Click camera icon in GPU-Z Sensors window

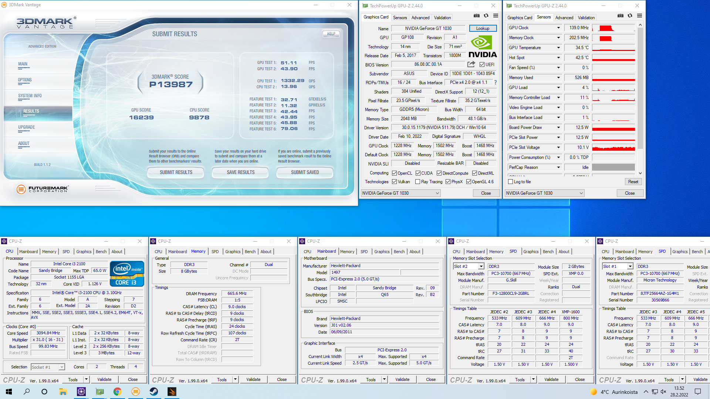tap(621, 16)
